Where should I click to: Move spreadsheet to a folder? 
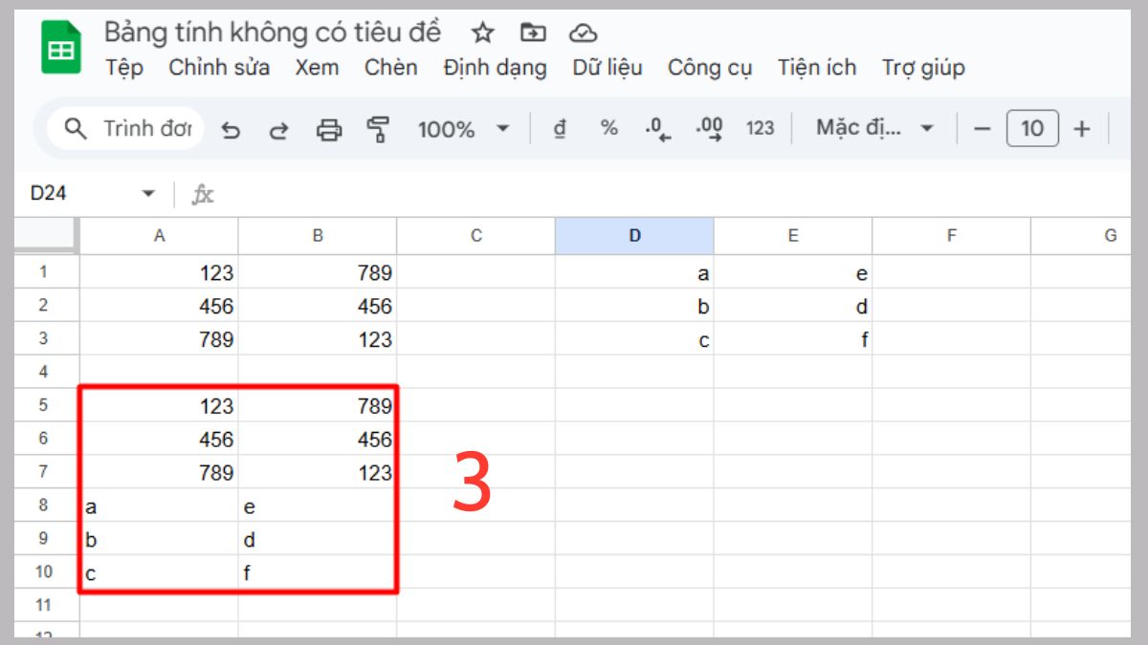(533, 32)
